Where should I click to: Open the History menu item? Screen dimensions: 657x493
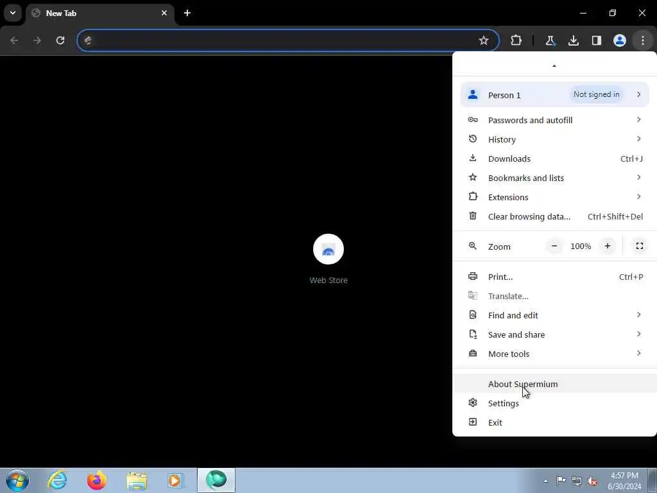pos(554,139)
